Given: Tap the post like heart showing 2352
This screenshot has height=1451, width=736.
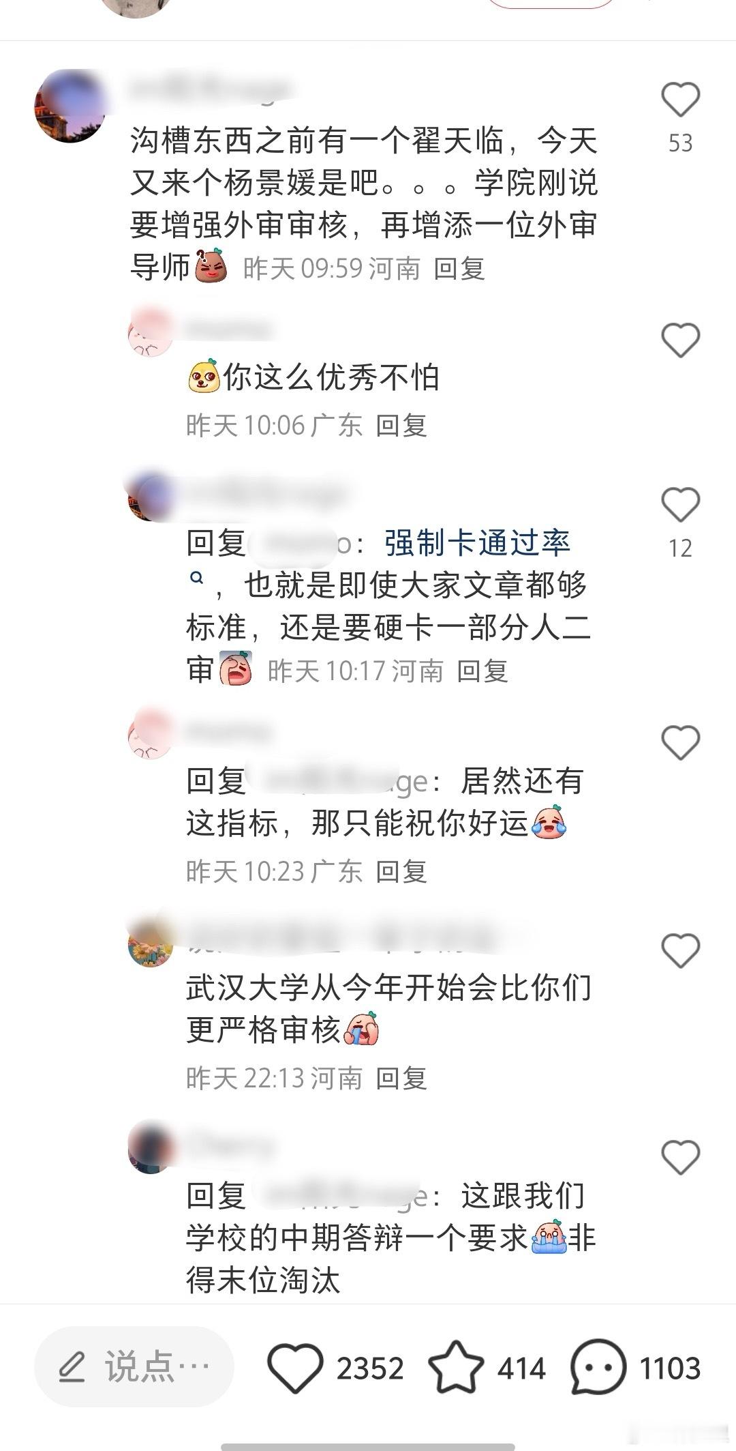Looking at the screenshot, I should coord(294,1368).
